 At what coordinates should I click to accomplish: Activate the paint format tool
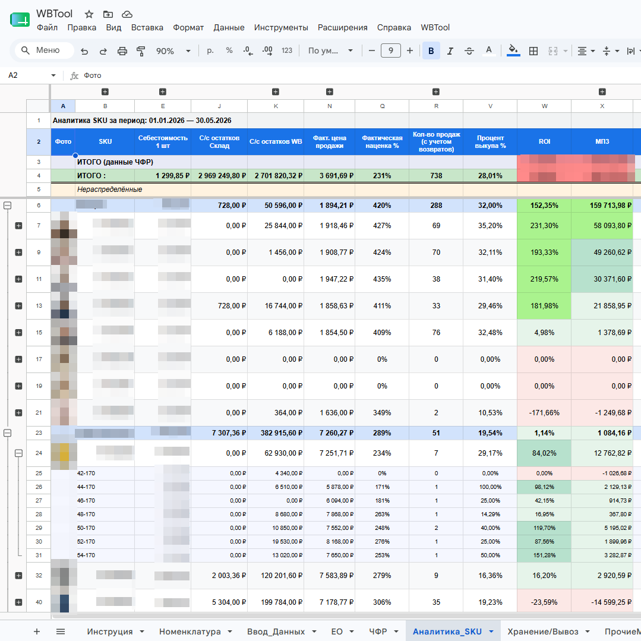[141, 51]
